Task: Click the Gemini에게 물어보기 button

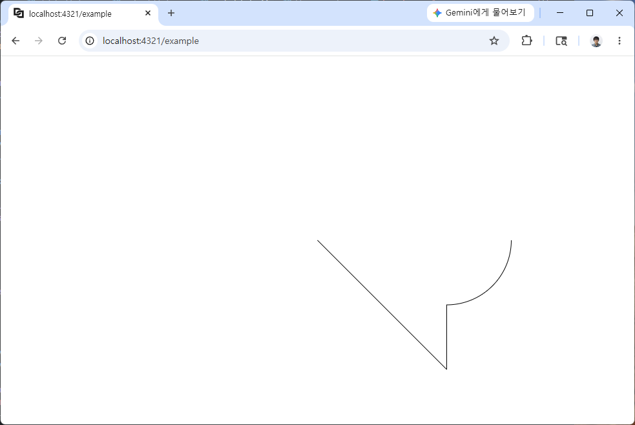Action: click(480, 13)
